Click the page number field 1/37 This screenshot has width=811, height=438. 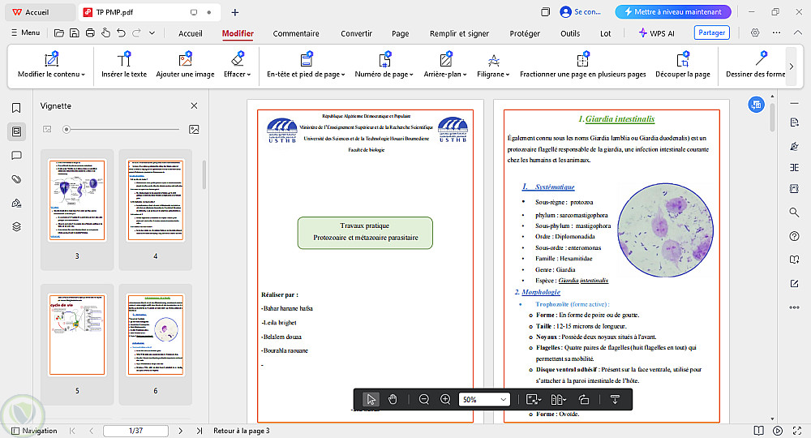point(135,430)
